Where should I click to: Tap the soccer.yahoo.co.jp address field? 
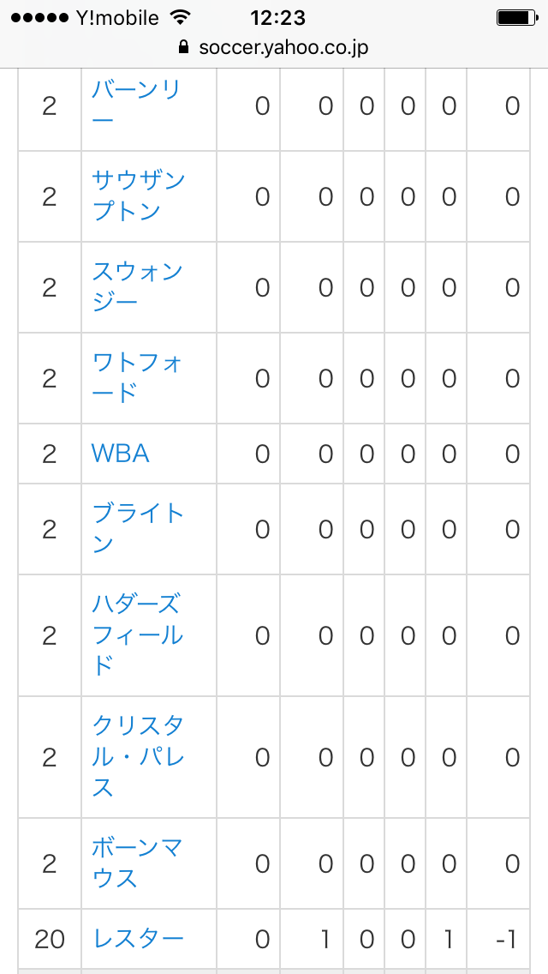pos(274,47)
